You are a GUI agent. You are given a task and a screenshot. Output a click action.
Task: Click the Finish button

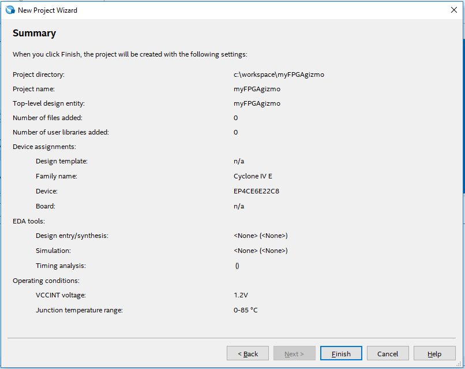coord(341,353)
